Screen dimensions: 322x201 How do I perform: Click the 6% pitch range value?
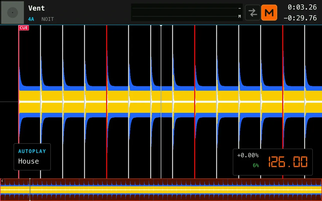coord(256,165)
